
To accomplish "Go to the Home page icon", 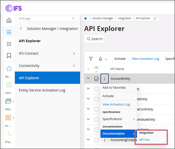I will click(9, 20).
